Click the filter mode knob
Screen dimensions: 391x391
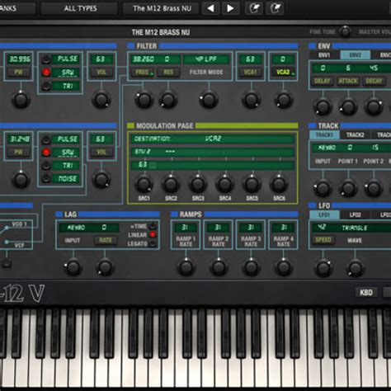click(x=209, y=100)
